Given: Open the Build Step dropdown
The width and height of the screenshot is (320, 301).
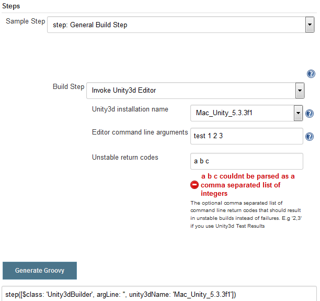Looking at the screenshot, I should 196,91.
